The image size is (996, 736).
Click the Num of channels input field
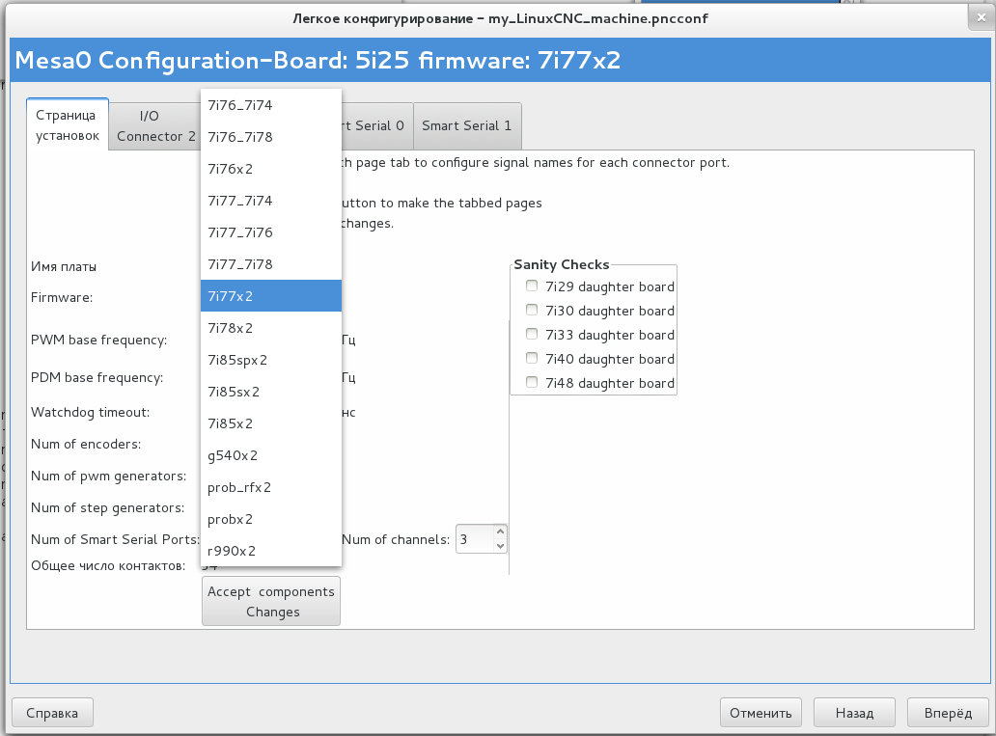(475, 539)
